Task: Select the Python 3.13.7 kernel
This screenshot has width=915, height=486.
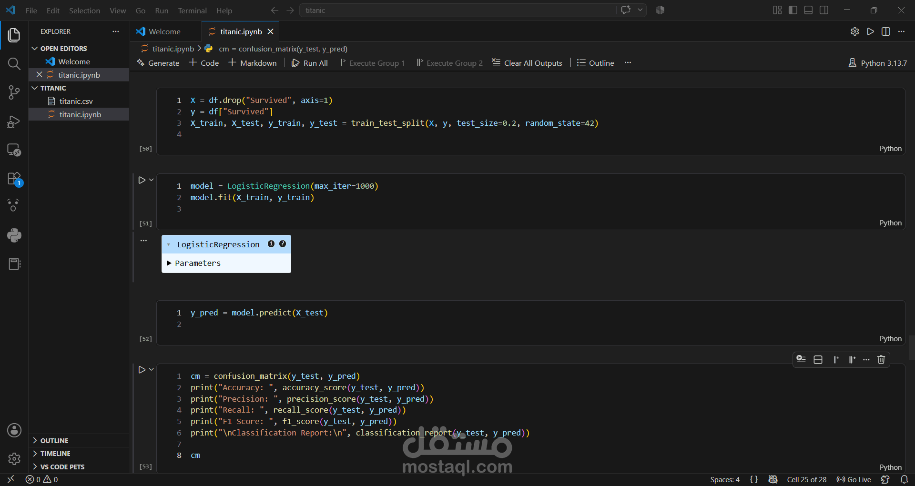Action: (878, 63)
